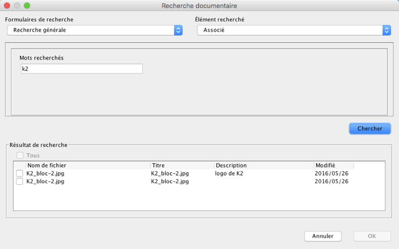
Task: Click the Annuler button
Action: [x=322, y=236]
